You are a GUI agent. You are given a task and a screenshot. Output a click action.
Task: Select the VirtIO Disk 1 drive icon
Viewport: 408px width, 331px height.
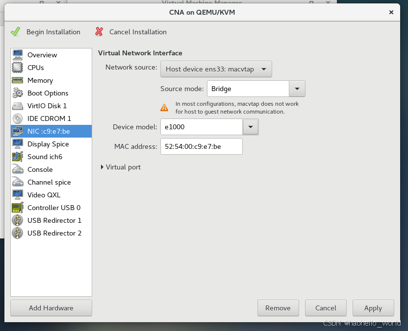(18, 106)
